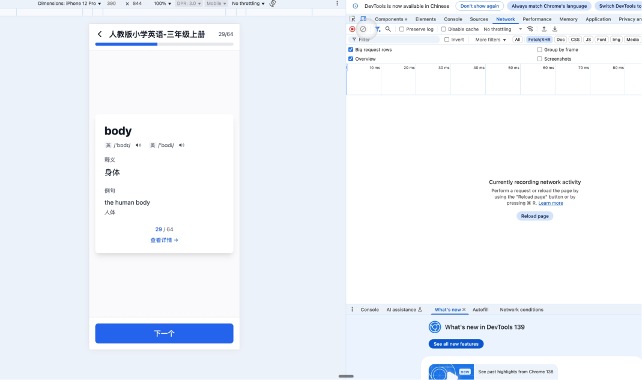Check the Disable cache option
This screenshot has height=380, width=642.
pos(444,29)
